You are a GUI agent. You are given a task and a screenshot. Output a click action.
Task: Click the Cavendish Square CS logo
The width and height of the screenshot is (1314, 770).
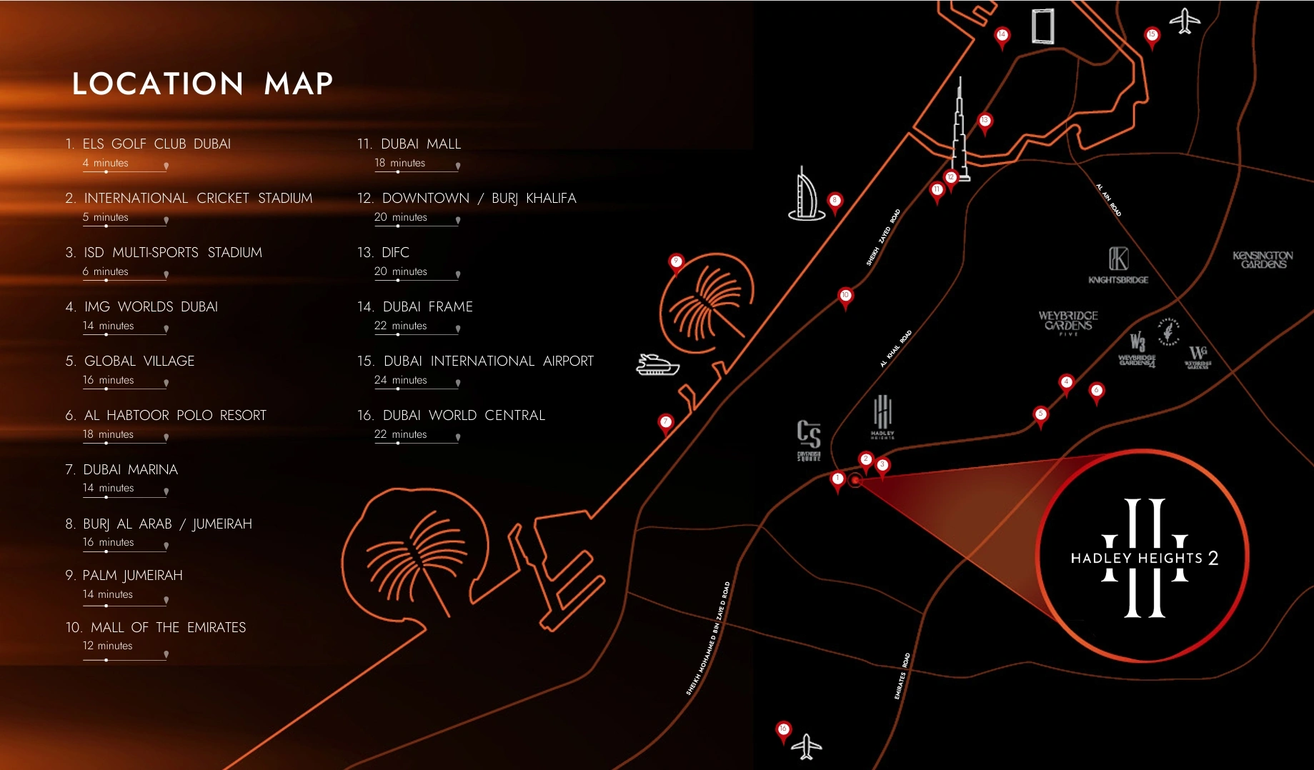809,439
